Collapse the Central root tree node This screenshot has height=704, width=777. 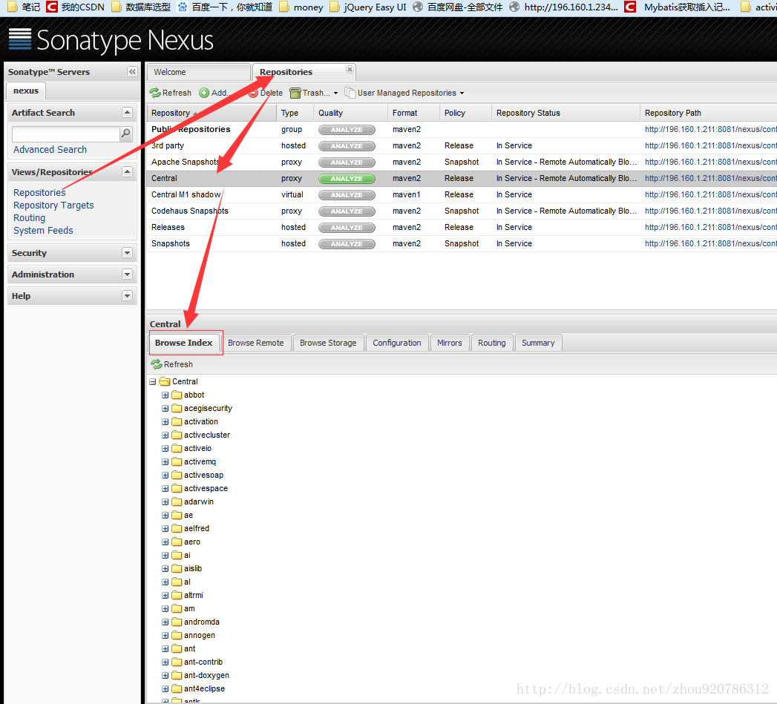click(x=153, y=381)
